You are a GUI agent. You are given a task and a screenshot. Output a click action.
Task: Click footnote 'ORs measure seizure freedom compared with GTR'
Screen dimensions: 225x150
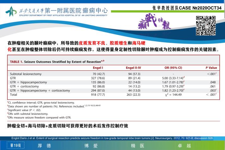[x=40, y=118]
